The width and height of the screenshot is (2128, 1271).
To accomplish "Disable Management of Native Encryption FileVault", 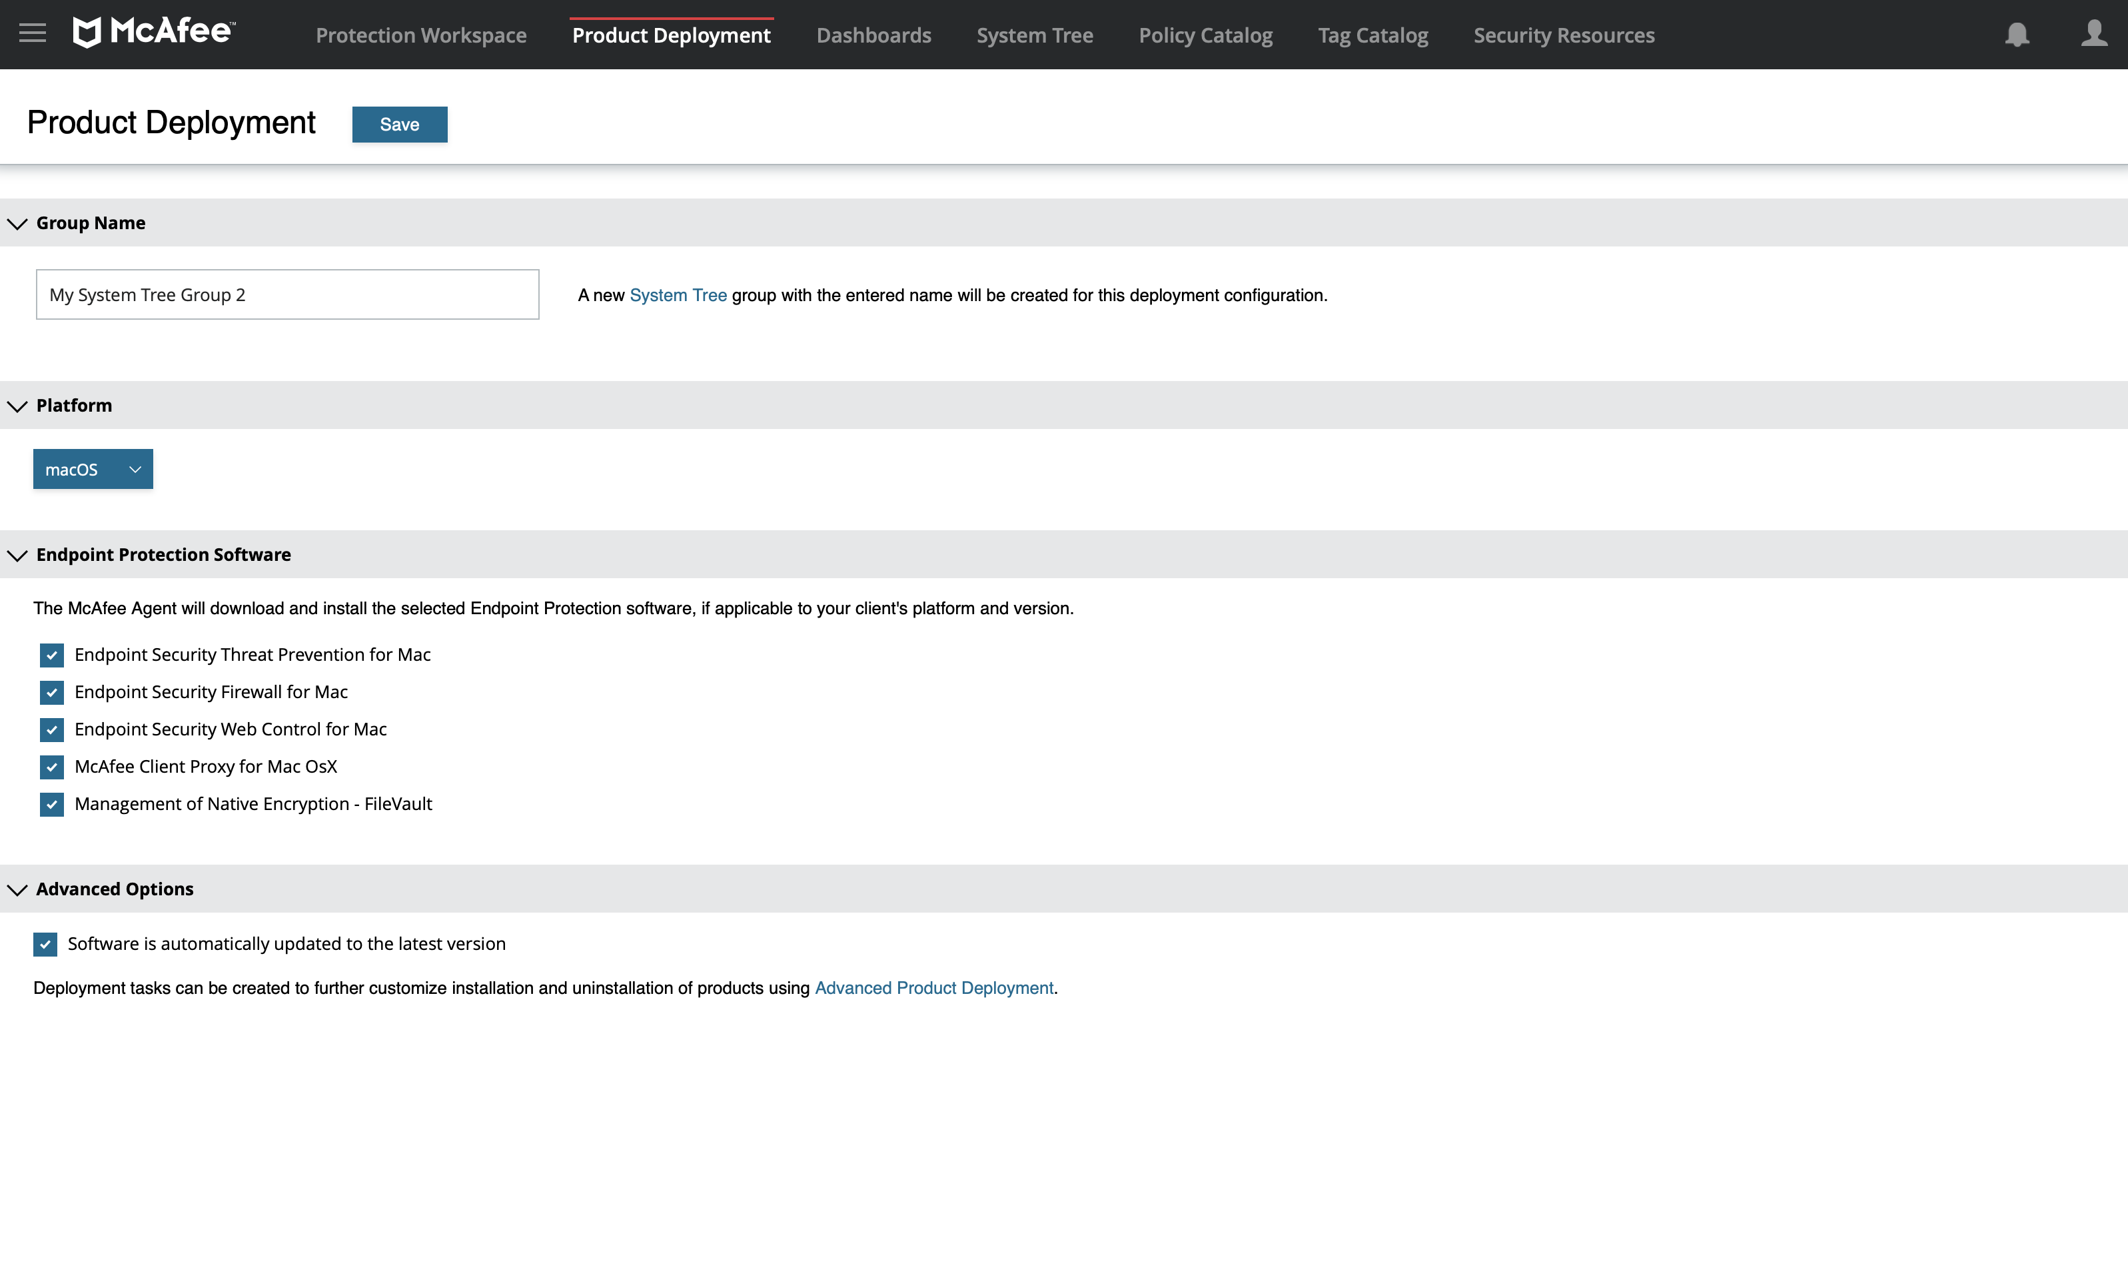I will click(x=50, y=803).
